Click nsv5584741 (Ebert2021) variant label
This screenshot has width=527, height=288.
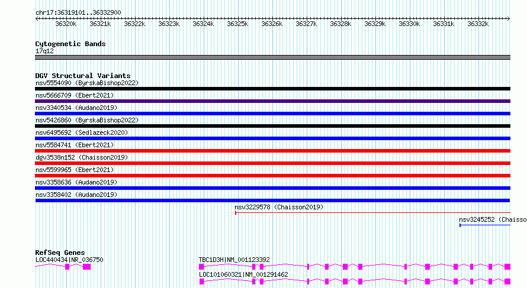[75, 145]
